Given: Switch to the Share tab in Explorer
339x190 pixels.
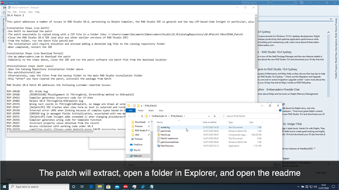Looking at the screenshot, I should 151,110.
